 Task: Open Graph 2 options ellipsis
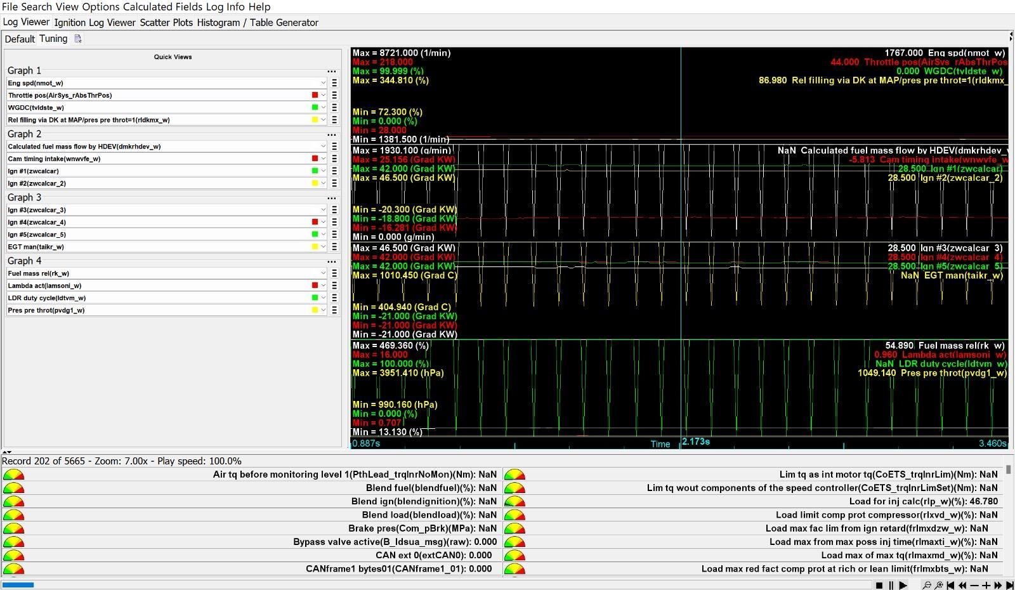click(x=331, y=135)
